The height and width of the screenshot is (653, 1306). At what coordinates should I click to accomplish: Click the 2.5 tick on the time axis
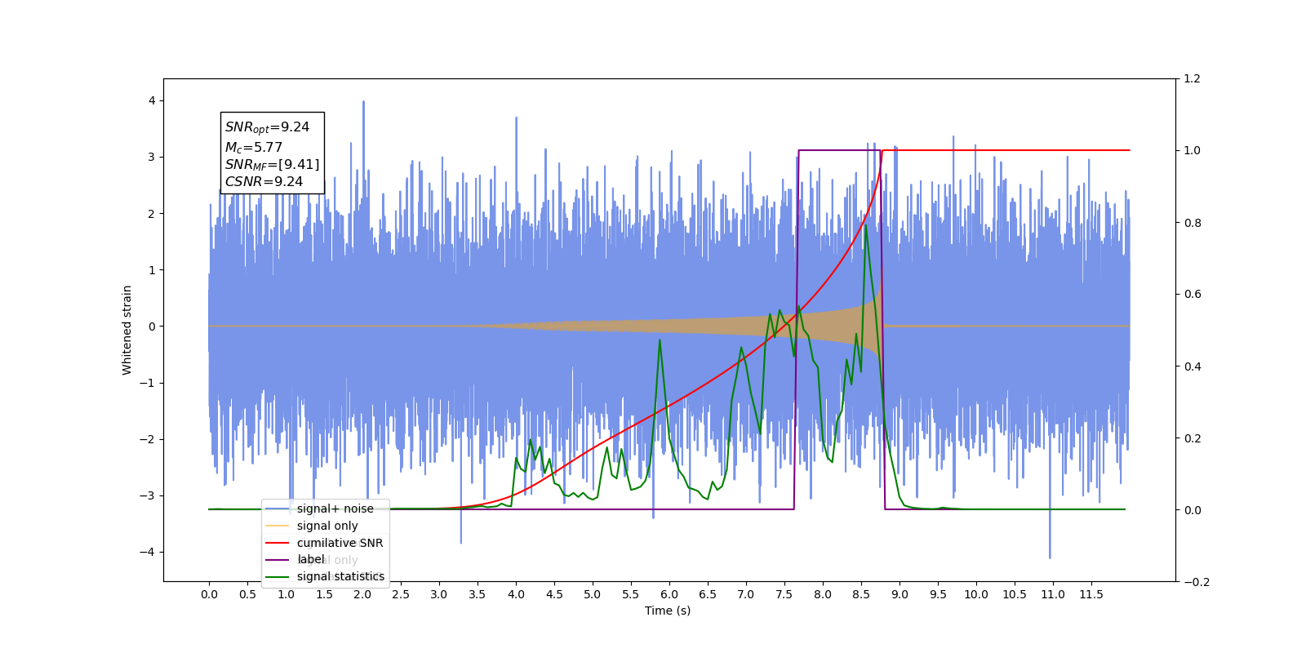tap(401, 594)
